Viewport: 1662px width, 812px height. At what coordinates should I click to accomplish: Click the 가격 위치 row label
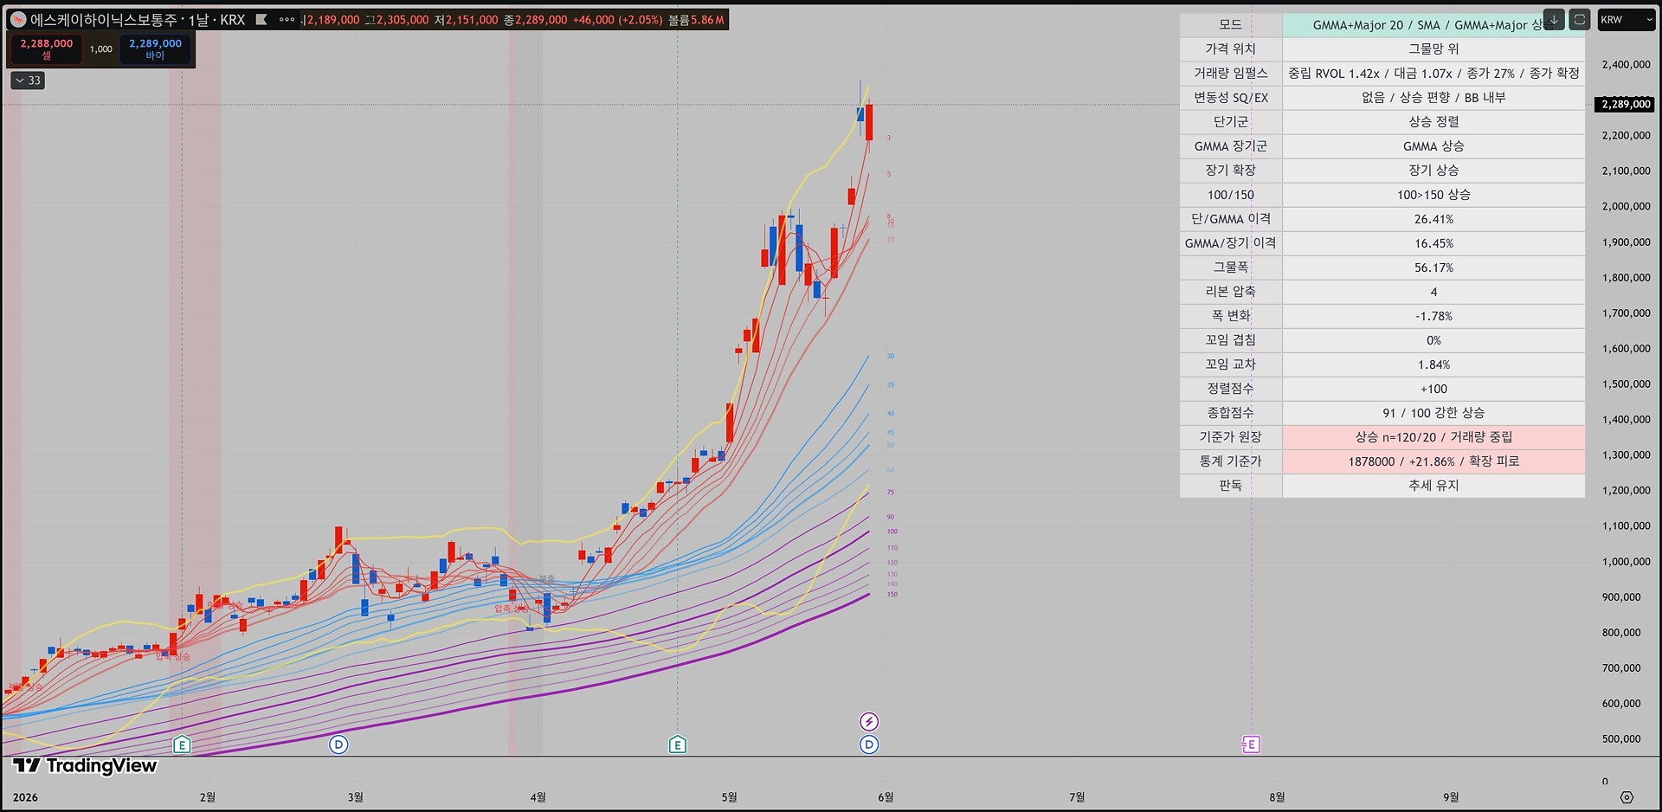pyautogui.click(x=1230, y=49)
